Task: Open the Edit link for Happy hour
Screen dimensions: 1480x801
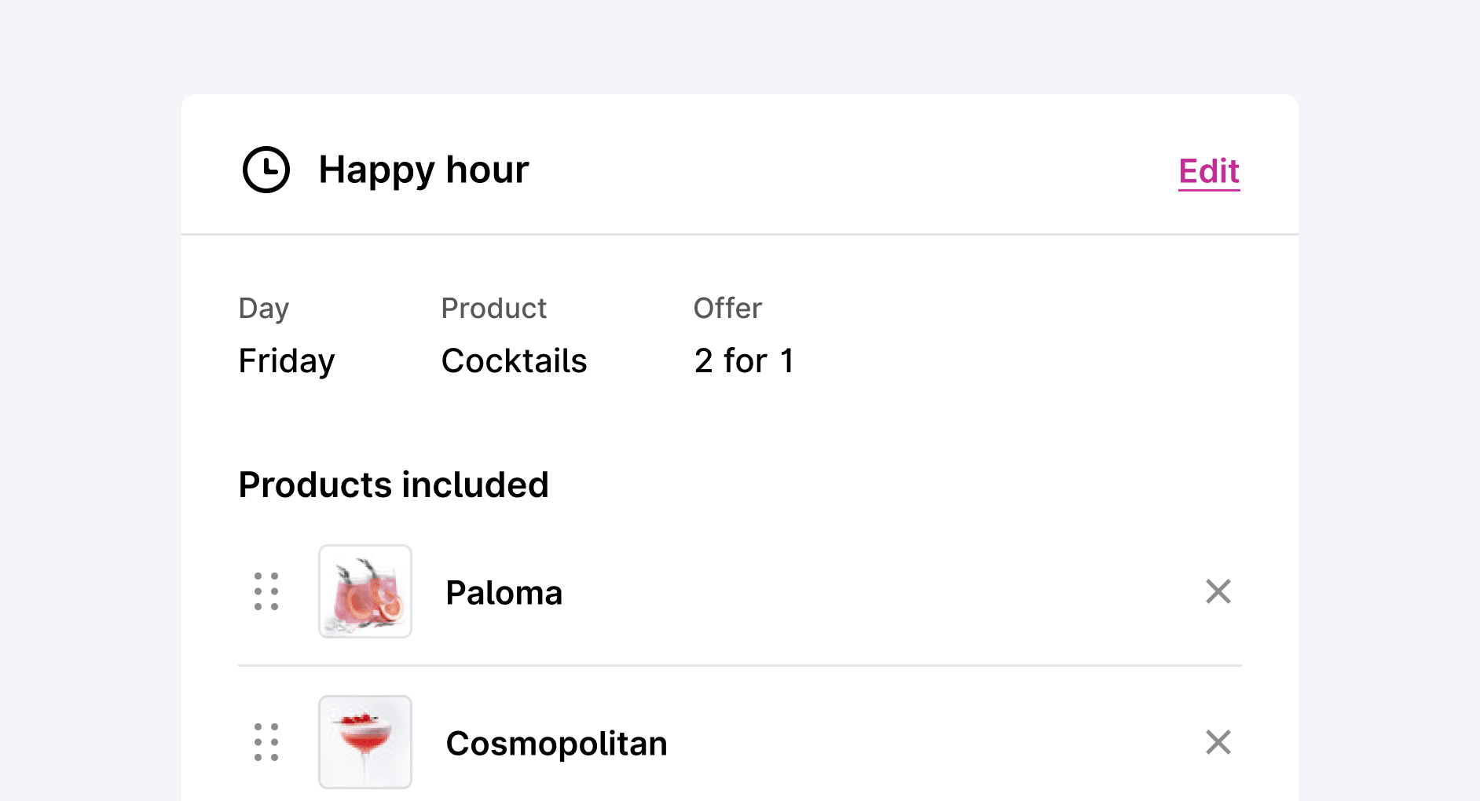Action: click(x=1207, y=170)
